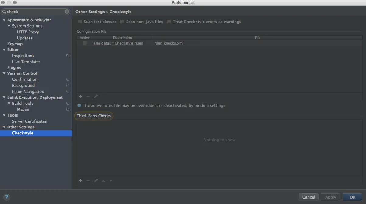Click the project-level icon next to Background

(68, 86)
